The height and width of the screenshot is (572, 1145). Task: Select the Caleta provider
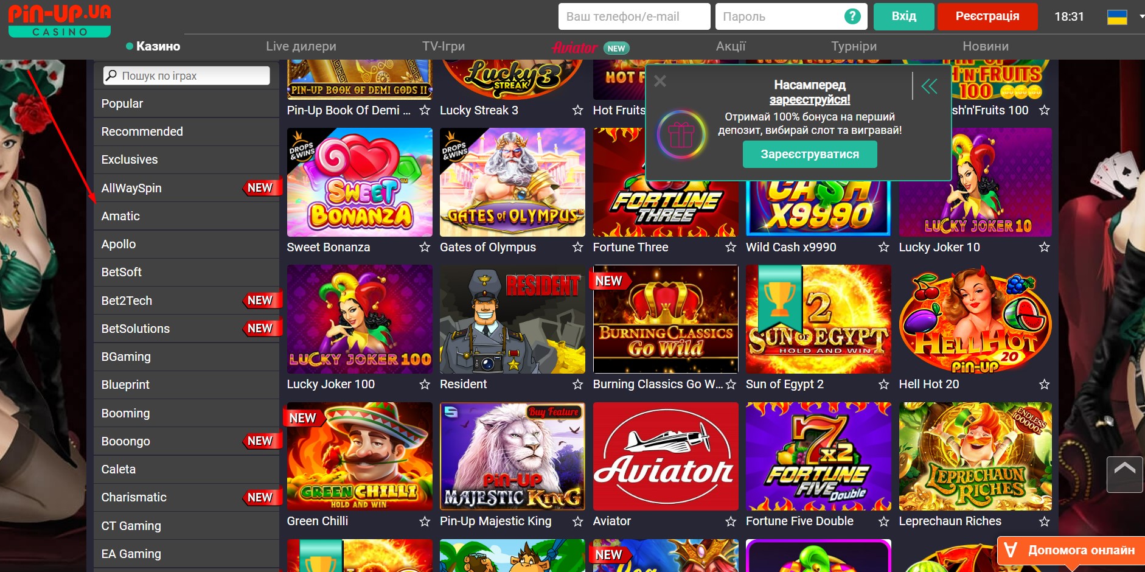coord(187,469)
